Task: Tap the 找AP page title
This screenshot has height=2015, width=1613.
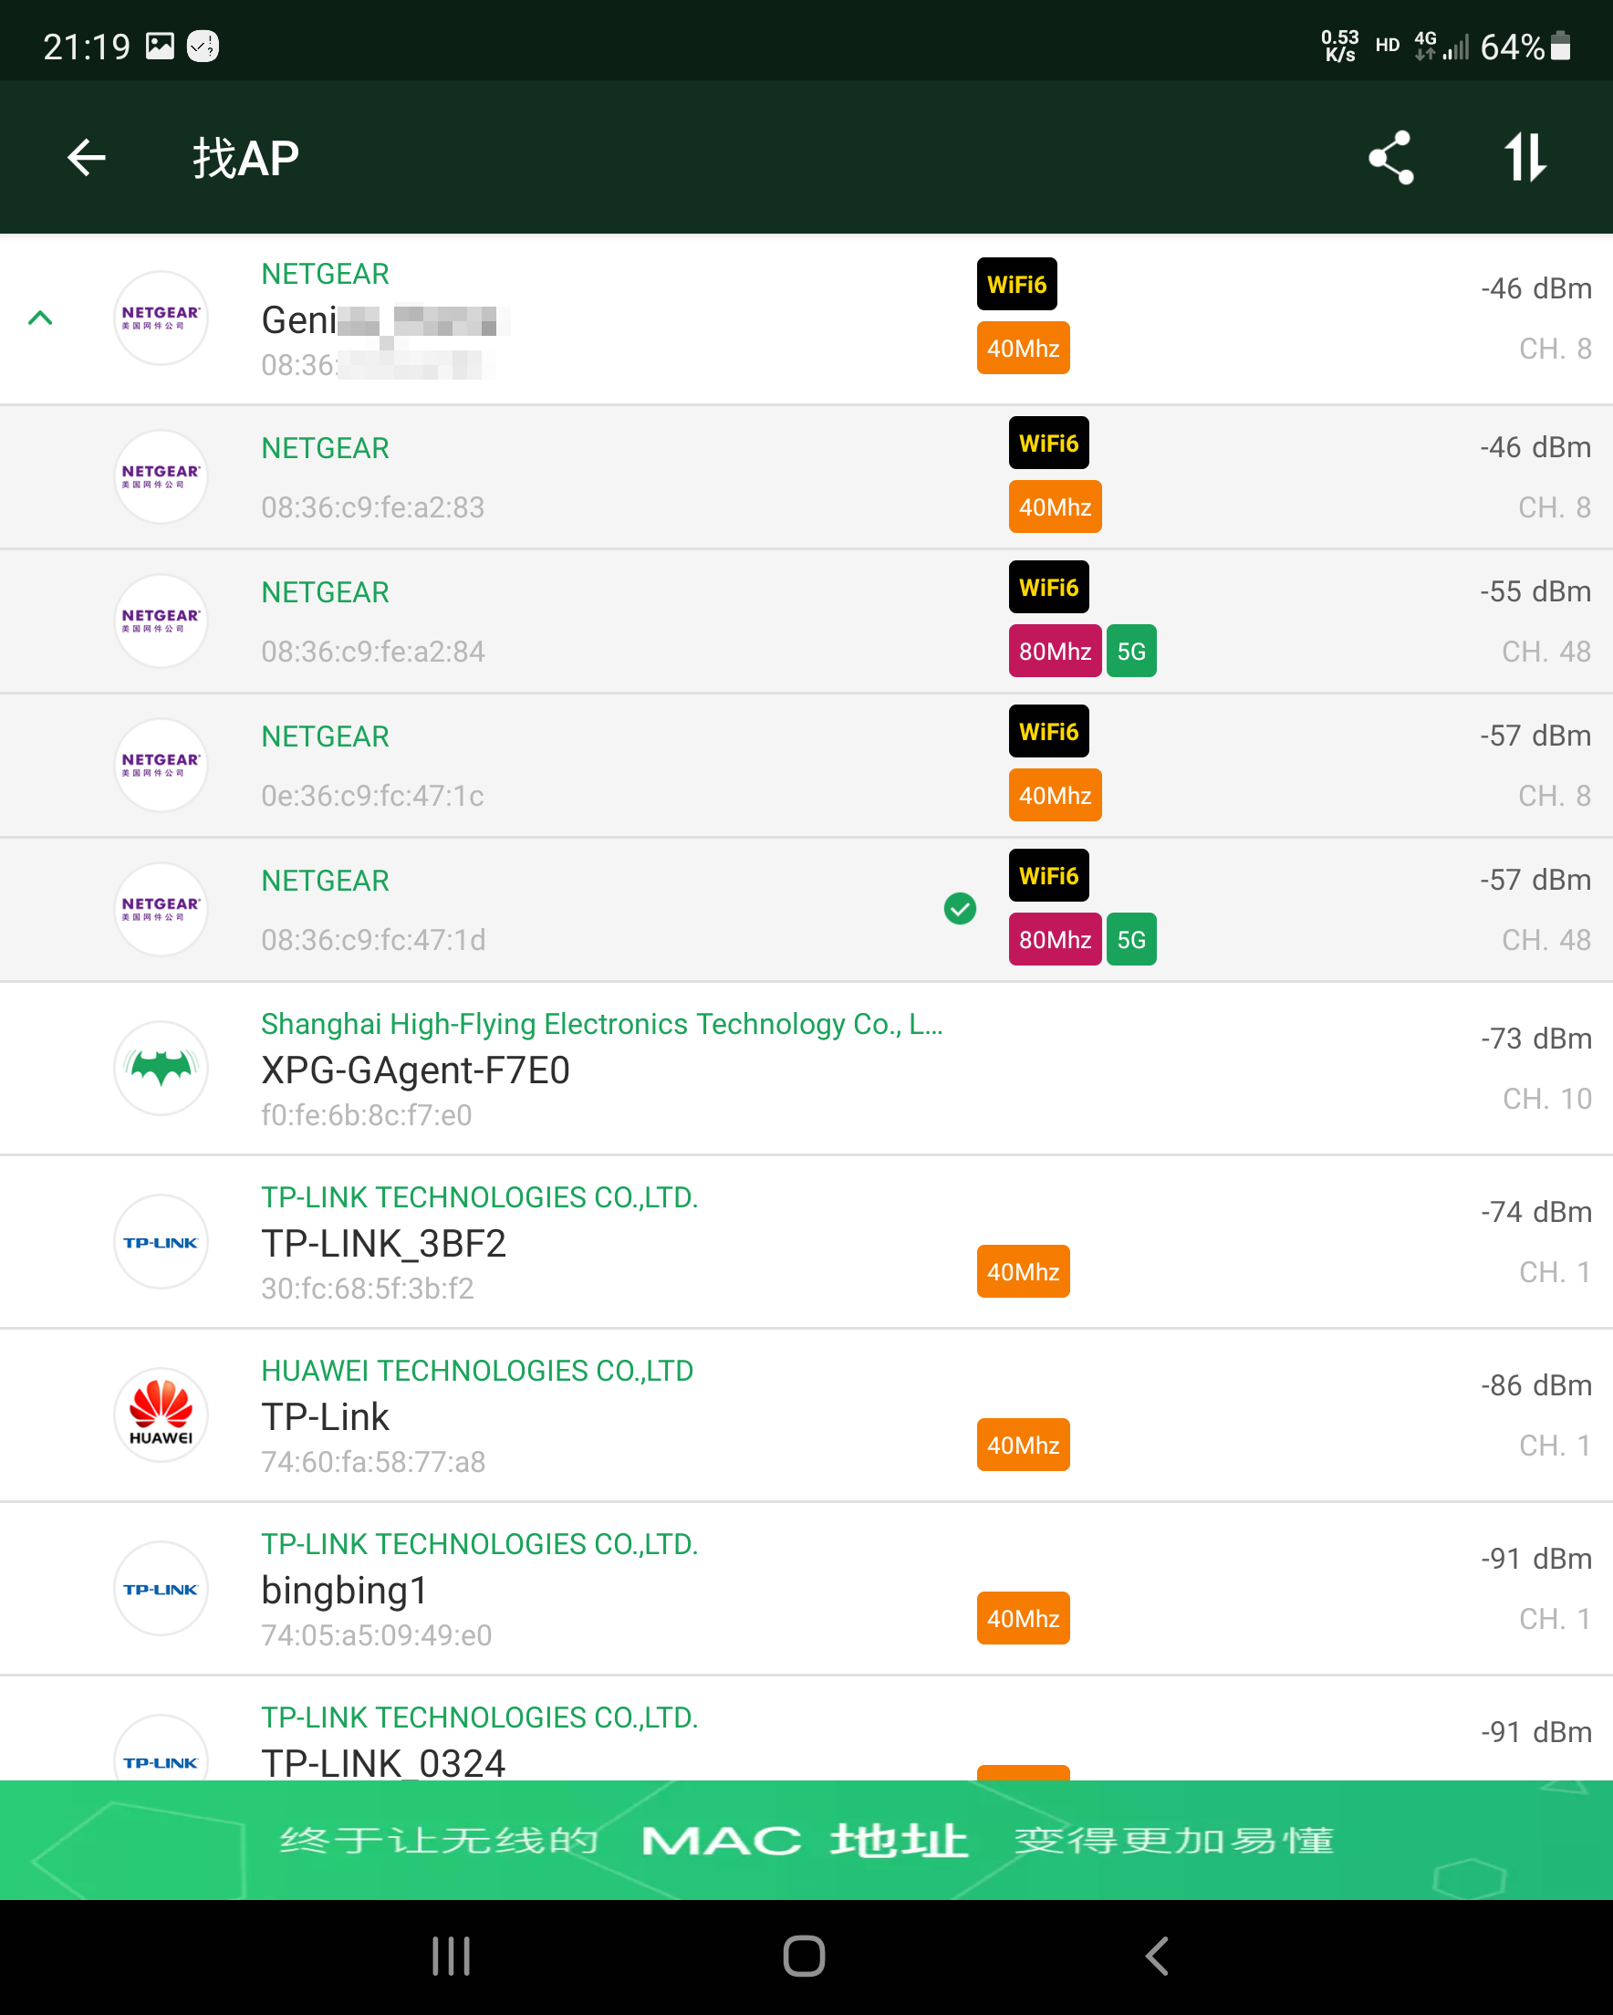Action: pyautogui.click(x=245, y=157)
